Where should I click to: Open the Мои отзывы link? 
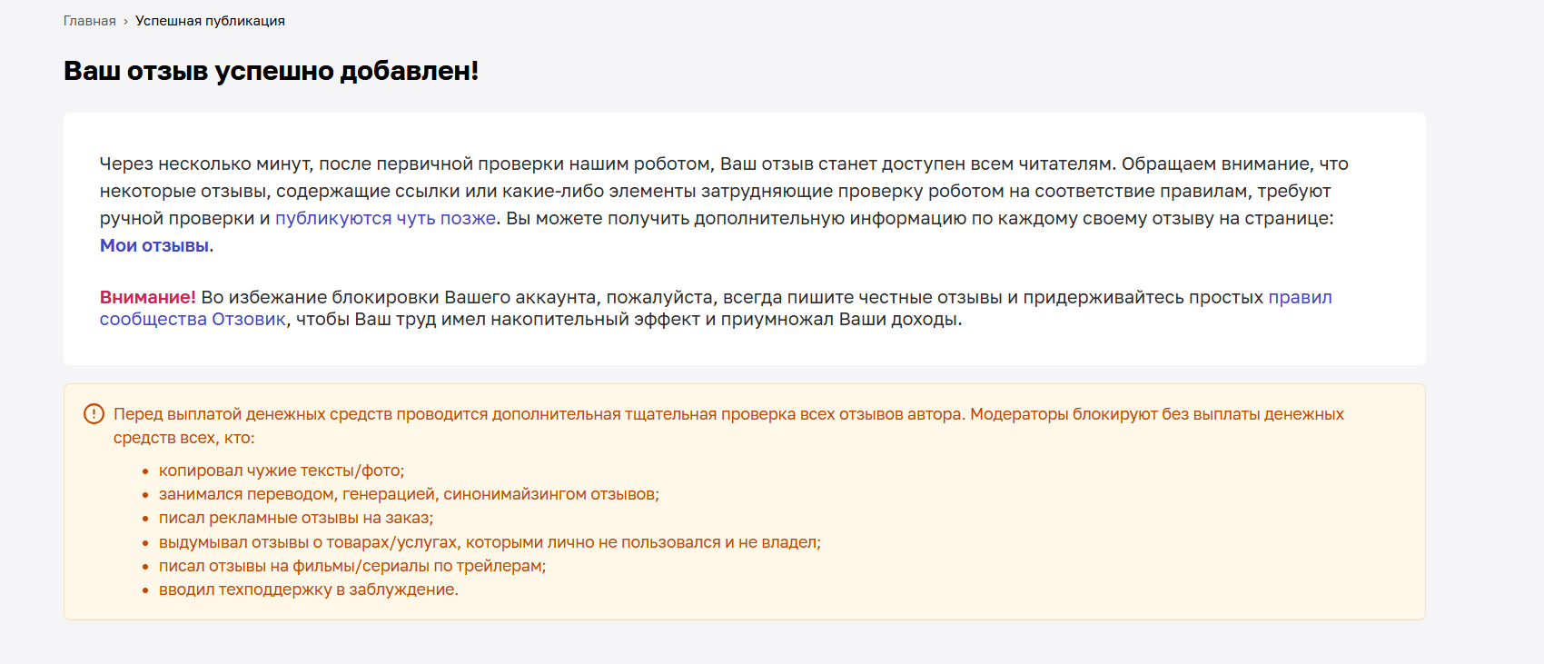pos(154,245)
